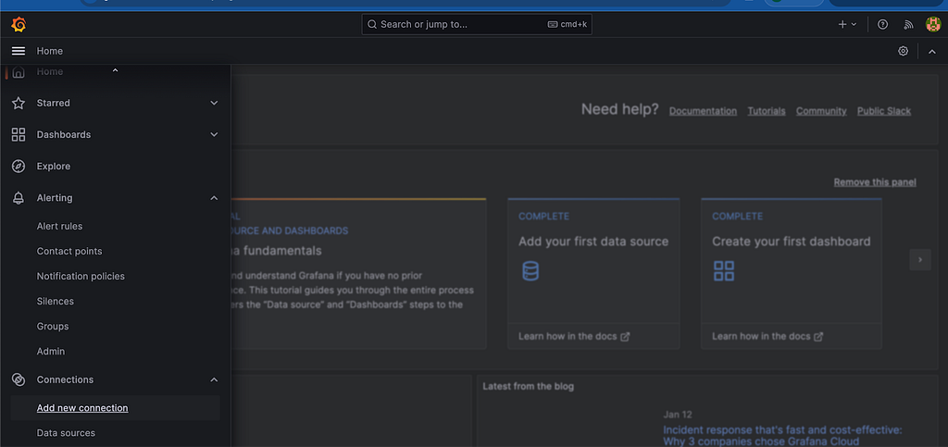Click the Dashboards grid icon in sidebar
This screenshot has width=948, height=447.
19,135
